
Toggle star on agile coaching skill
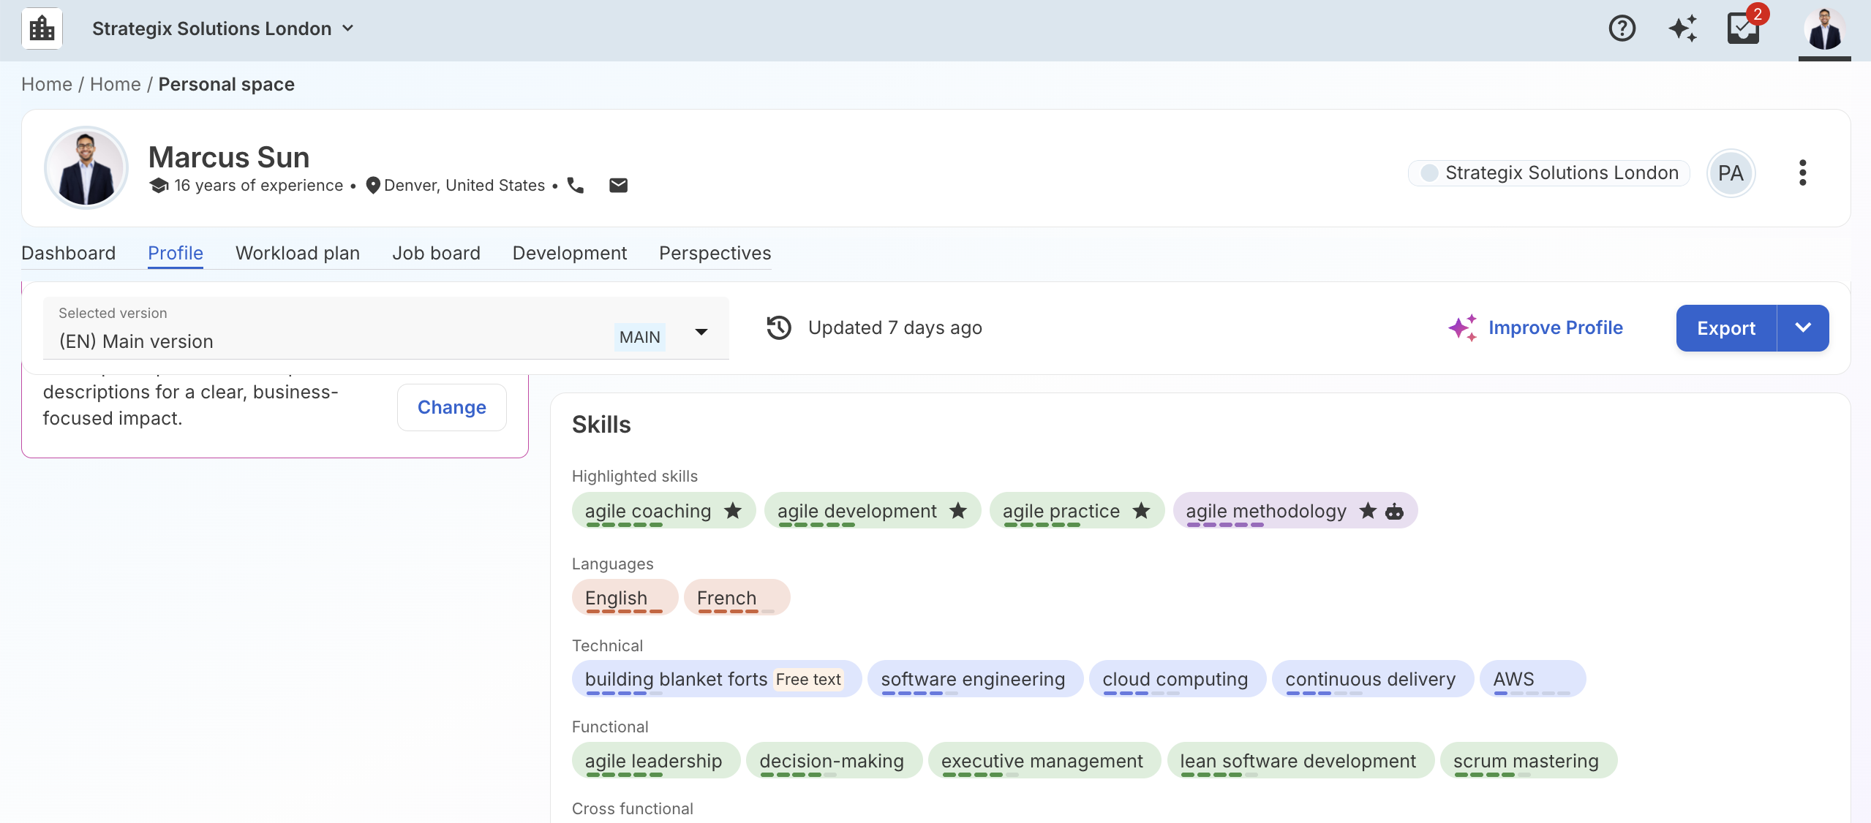(x=733, y=511)
